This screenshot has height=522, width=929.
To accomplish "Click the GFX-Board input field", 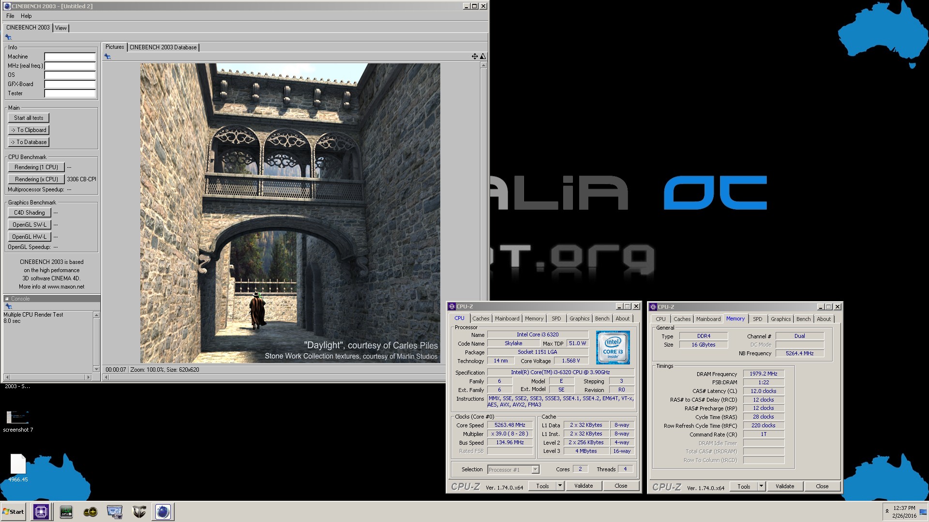I will [70, 84].
